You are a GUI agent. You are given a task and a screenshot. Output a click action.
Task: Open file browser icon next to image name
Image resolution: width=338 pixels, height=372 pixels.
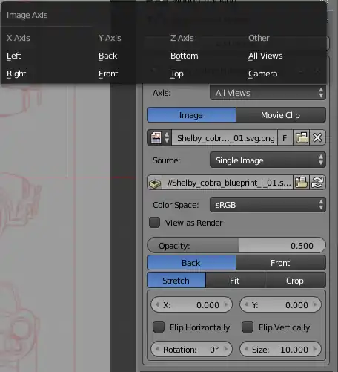tap(301, 137)
